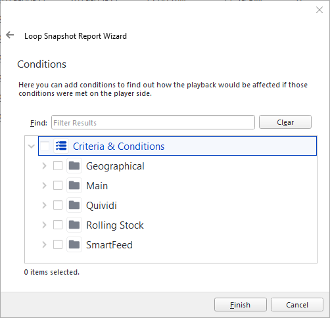Screen dimensions: 330x318
Task: Focus the Filter Results find field
Action: click(153, 122)
